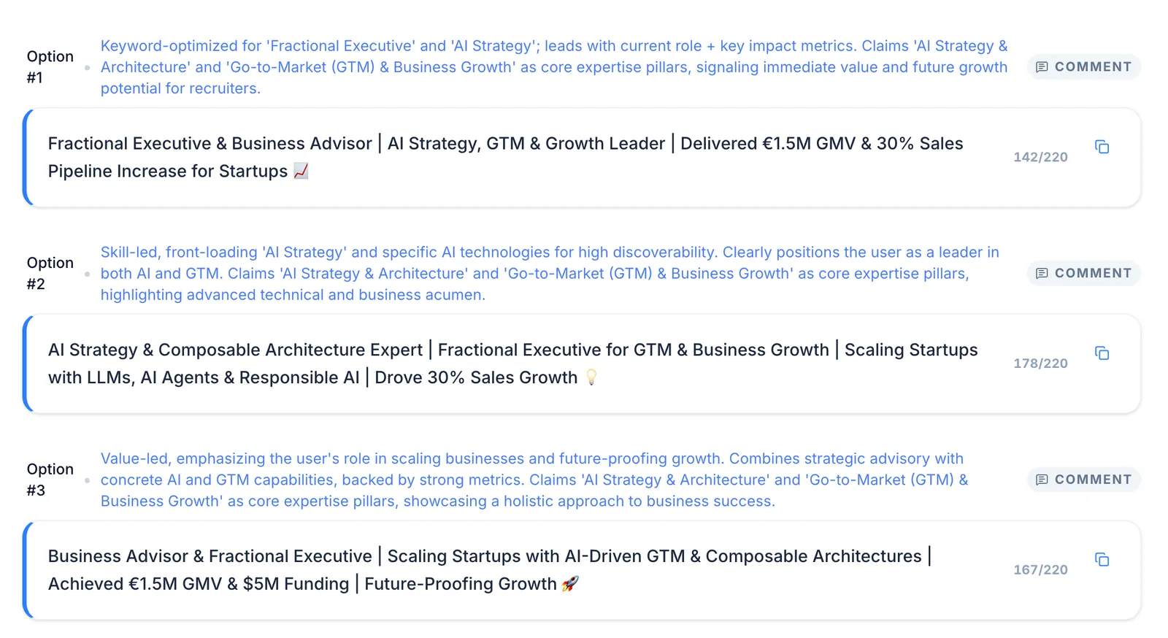Click the comment icon for Option #2

[x=1042, y=273]
